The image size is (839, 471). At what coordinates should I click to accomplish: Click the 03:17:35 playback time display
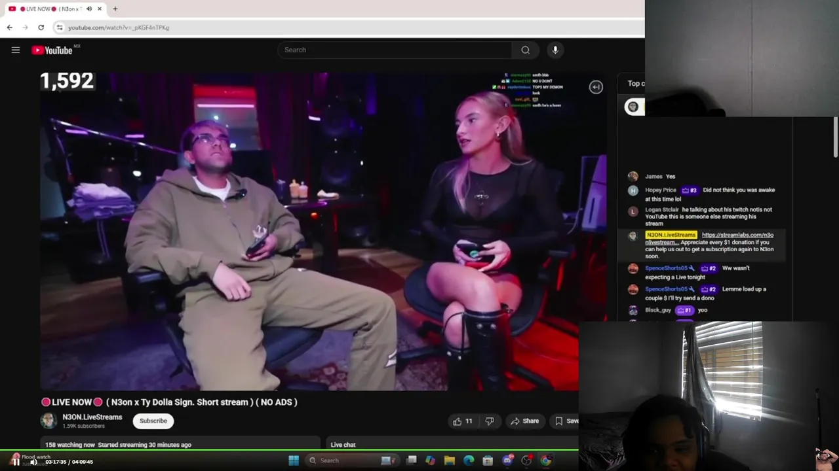[56, 462]
